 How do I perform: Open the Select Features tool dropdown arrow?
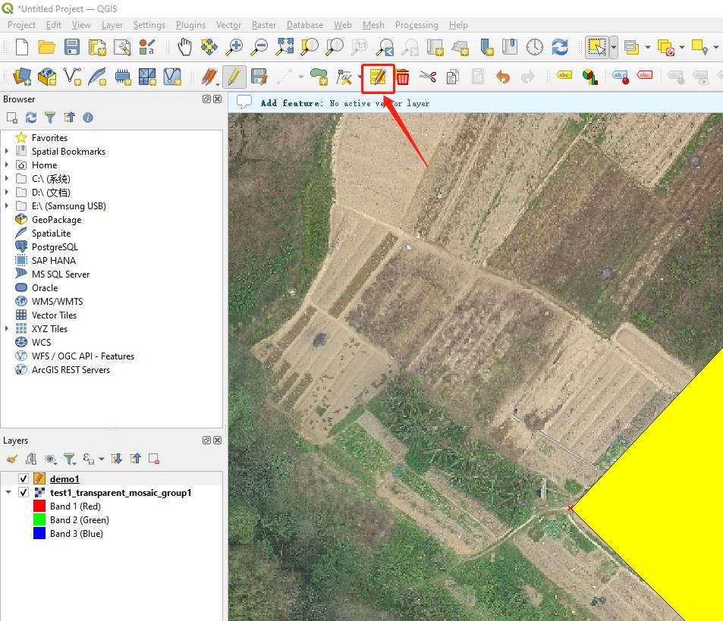[x=614, y=47]
